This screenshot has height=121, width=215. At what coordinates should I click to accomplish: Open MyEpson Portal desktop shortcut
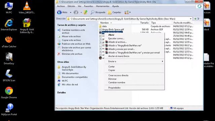9,110
